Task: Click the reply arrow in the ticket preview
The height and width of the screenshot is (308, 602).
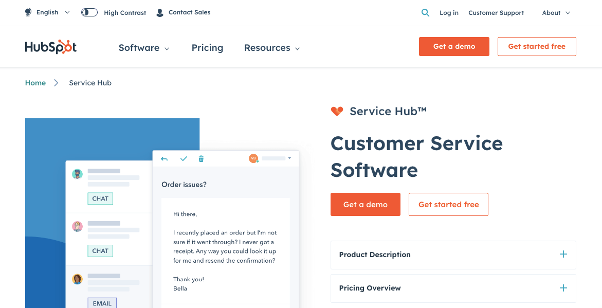Action: tap(164, 159)
